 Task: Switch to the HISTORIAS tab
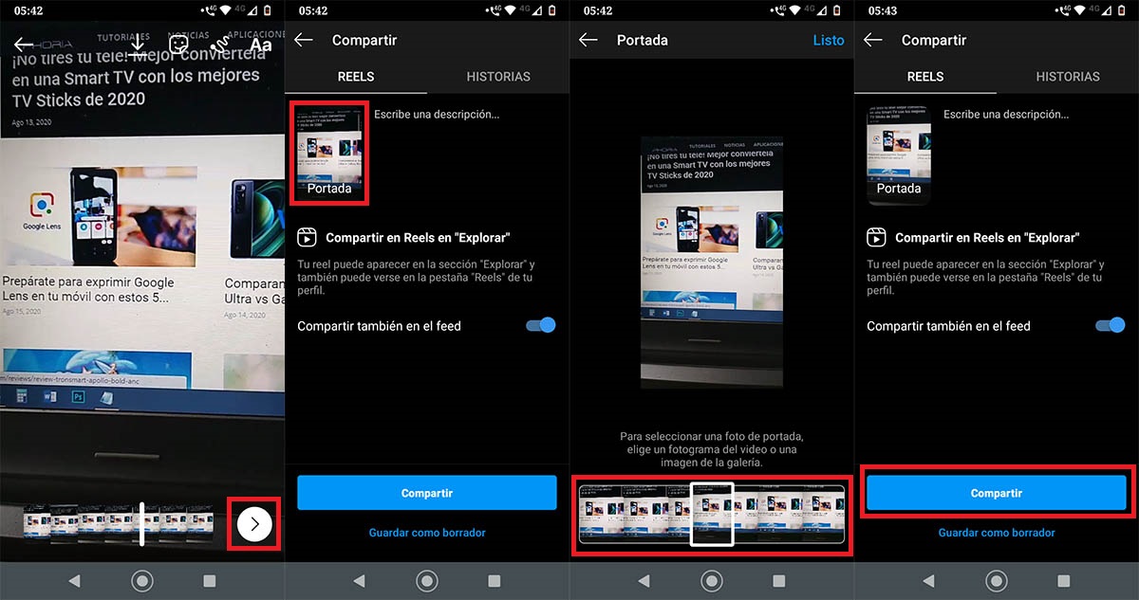click(x=497, y=76)
